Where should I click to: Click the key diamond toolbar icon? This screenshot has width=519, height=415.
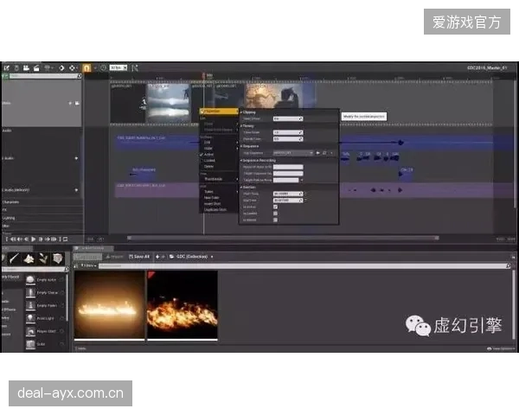click(x=61, y=68)
